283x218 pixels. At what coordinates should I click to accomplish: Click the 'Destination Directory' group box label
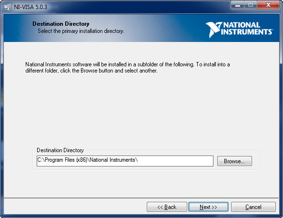click(60, 150)
